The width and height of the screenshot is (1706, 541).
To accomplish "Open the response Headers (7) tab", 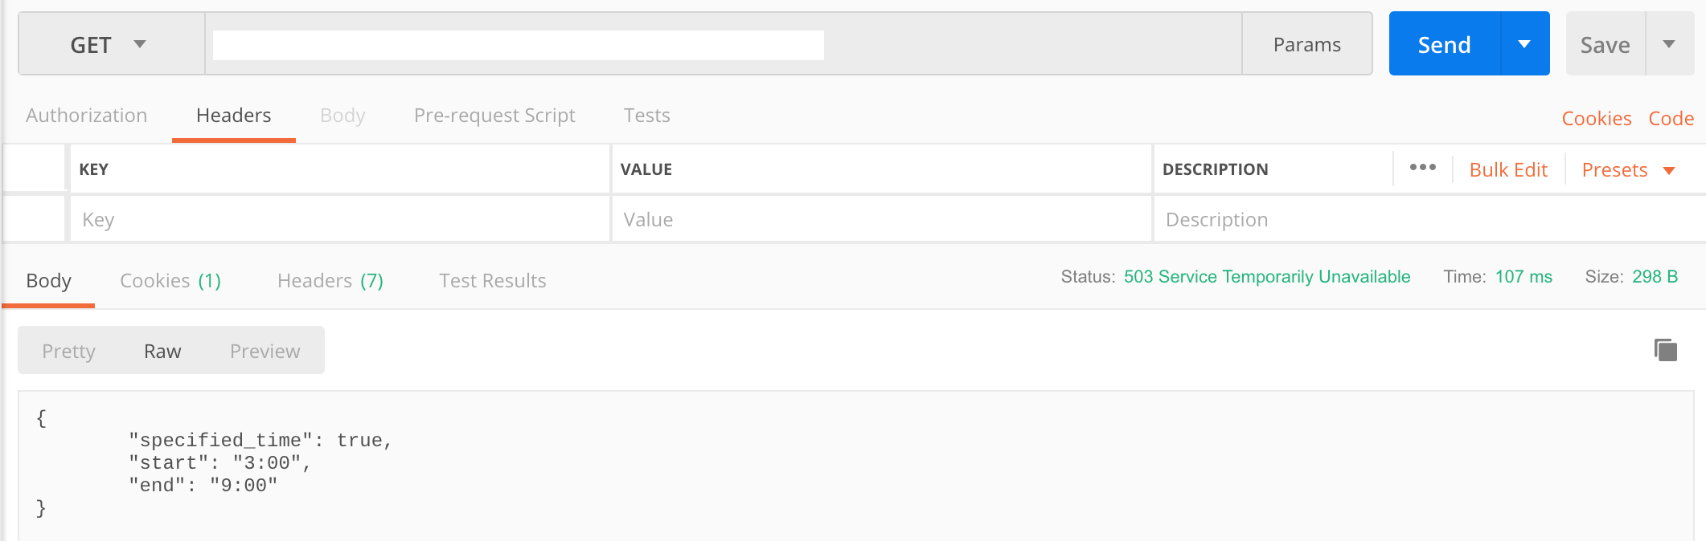I will click(330, 280).
